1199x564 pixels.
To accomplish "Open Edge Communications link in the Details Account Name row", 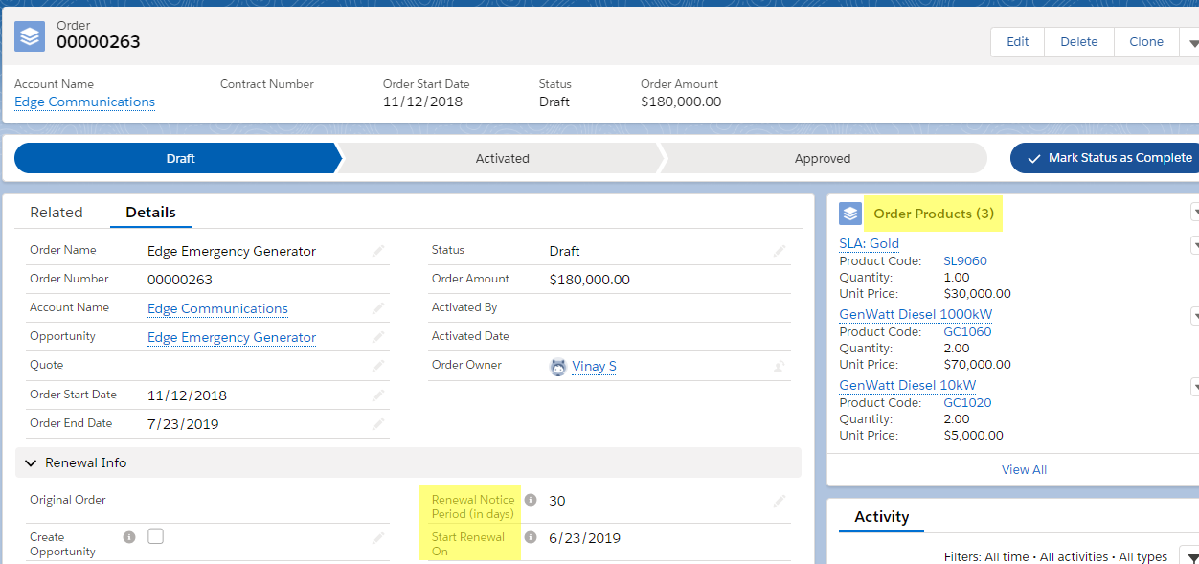I will [x=217, y=308].
